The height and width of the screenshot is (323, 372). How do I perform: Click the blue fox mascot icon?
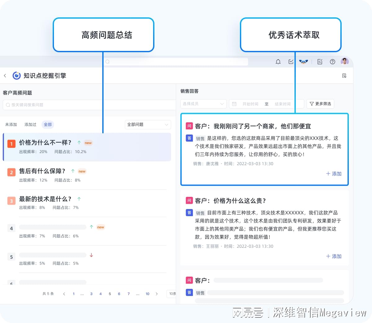(303, 61)
